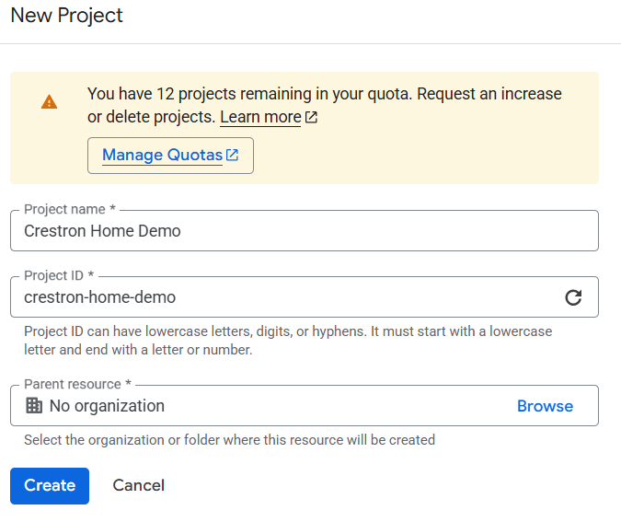
Task: Click the 'Project ID *' field label
Action: pyautogui.click(x=59, y=275)
